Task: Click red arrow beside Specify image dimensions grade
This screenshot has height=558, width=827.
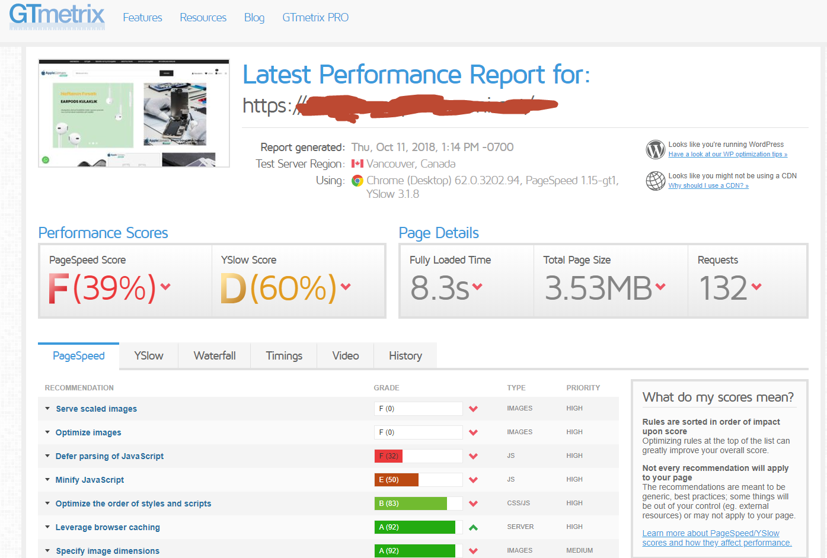Action: tap(473, 551)
